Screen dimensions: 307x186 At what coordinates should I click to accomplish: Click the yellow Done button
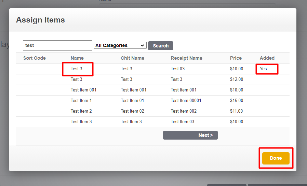pyautogui.click(x=276, y=158)
